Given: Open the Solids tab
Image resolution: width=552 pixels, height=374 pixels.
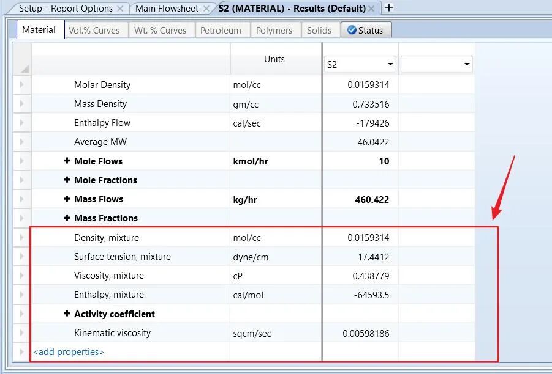Looking at the screenshot, I should (x=319, y=30).
